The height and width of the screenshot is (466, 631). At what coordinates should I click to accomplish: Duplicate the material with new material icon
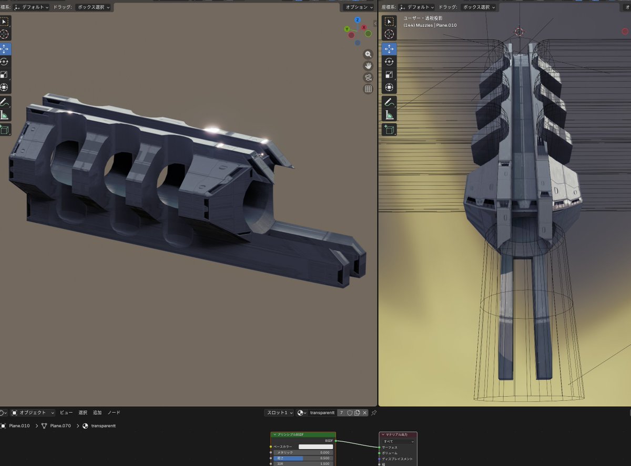coord(357,412)
